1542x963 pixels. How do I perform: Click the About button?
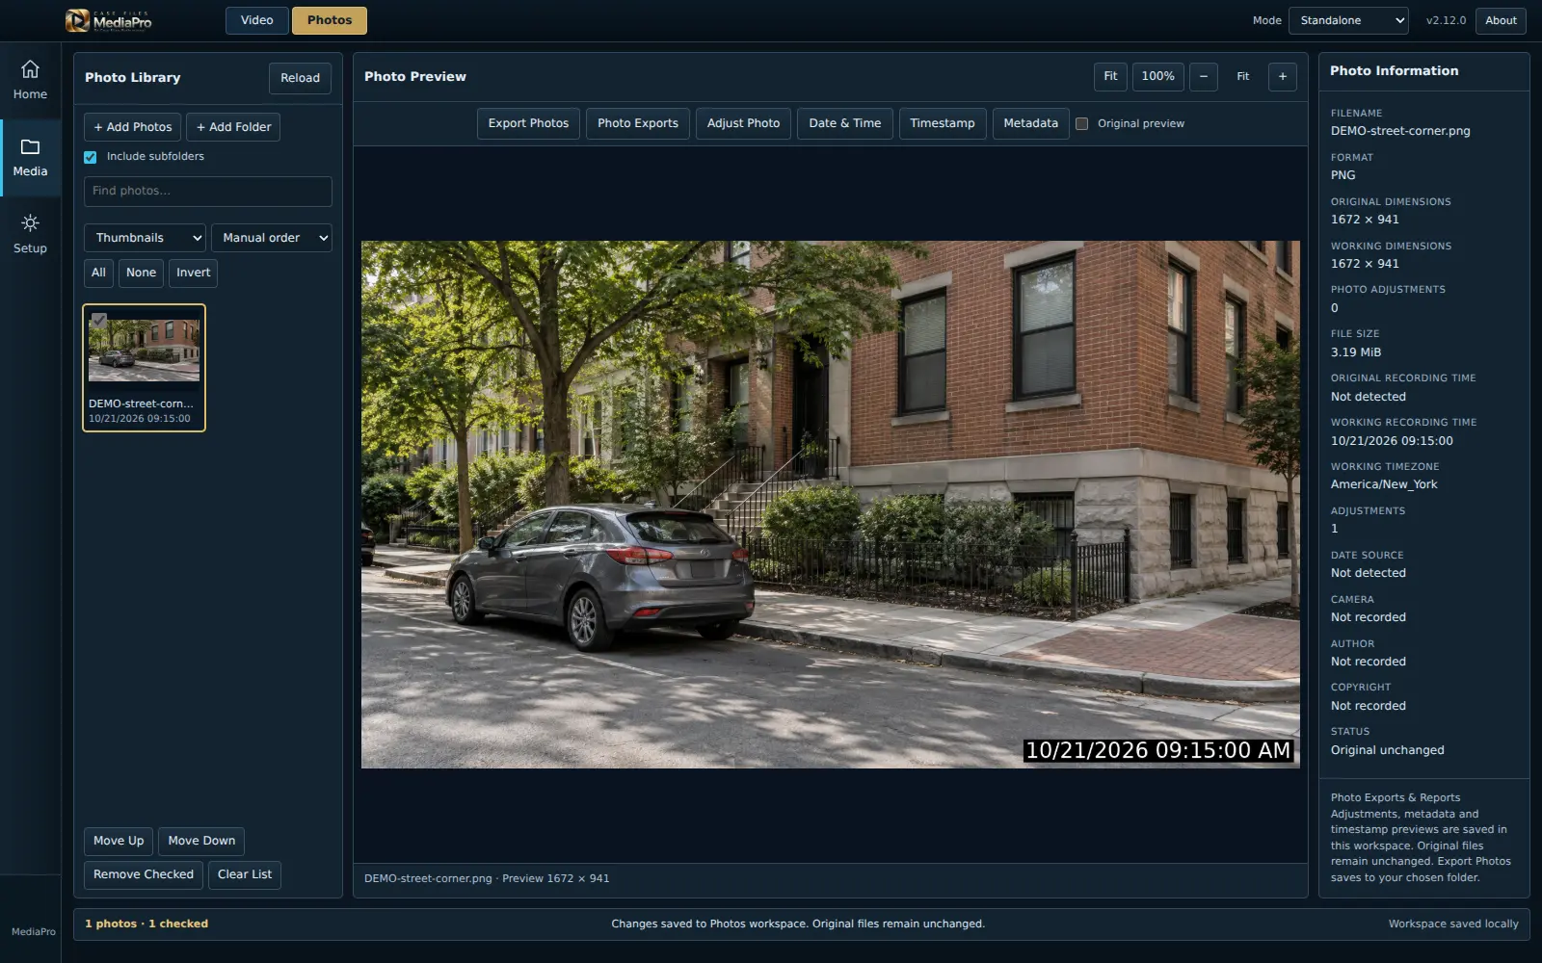click(x=1501, y=20)
